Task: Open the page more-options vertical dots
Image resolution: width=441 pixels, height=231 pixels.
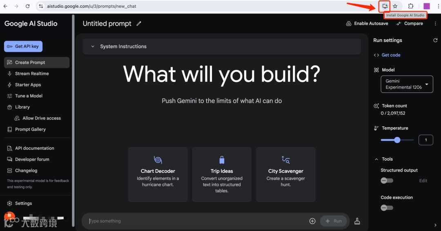Action: tap(435, 24)
